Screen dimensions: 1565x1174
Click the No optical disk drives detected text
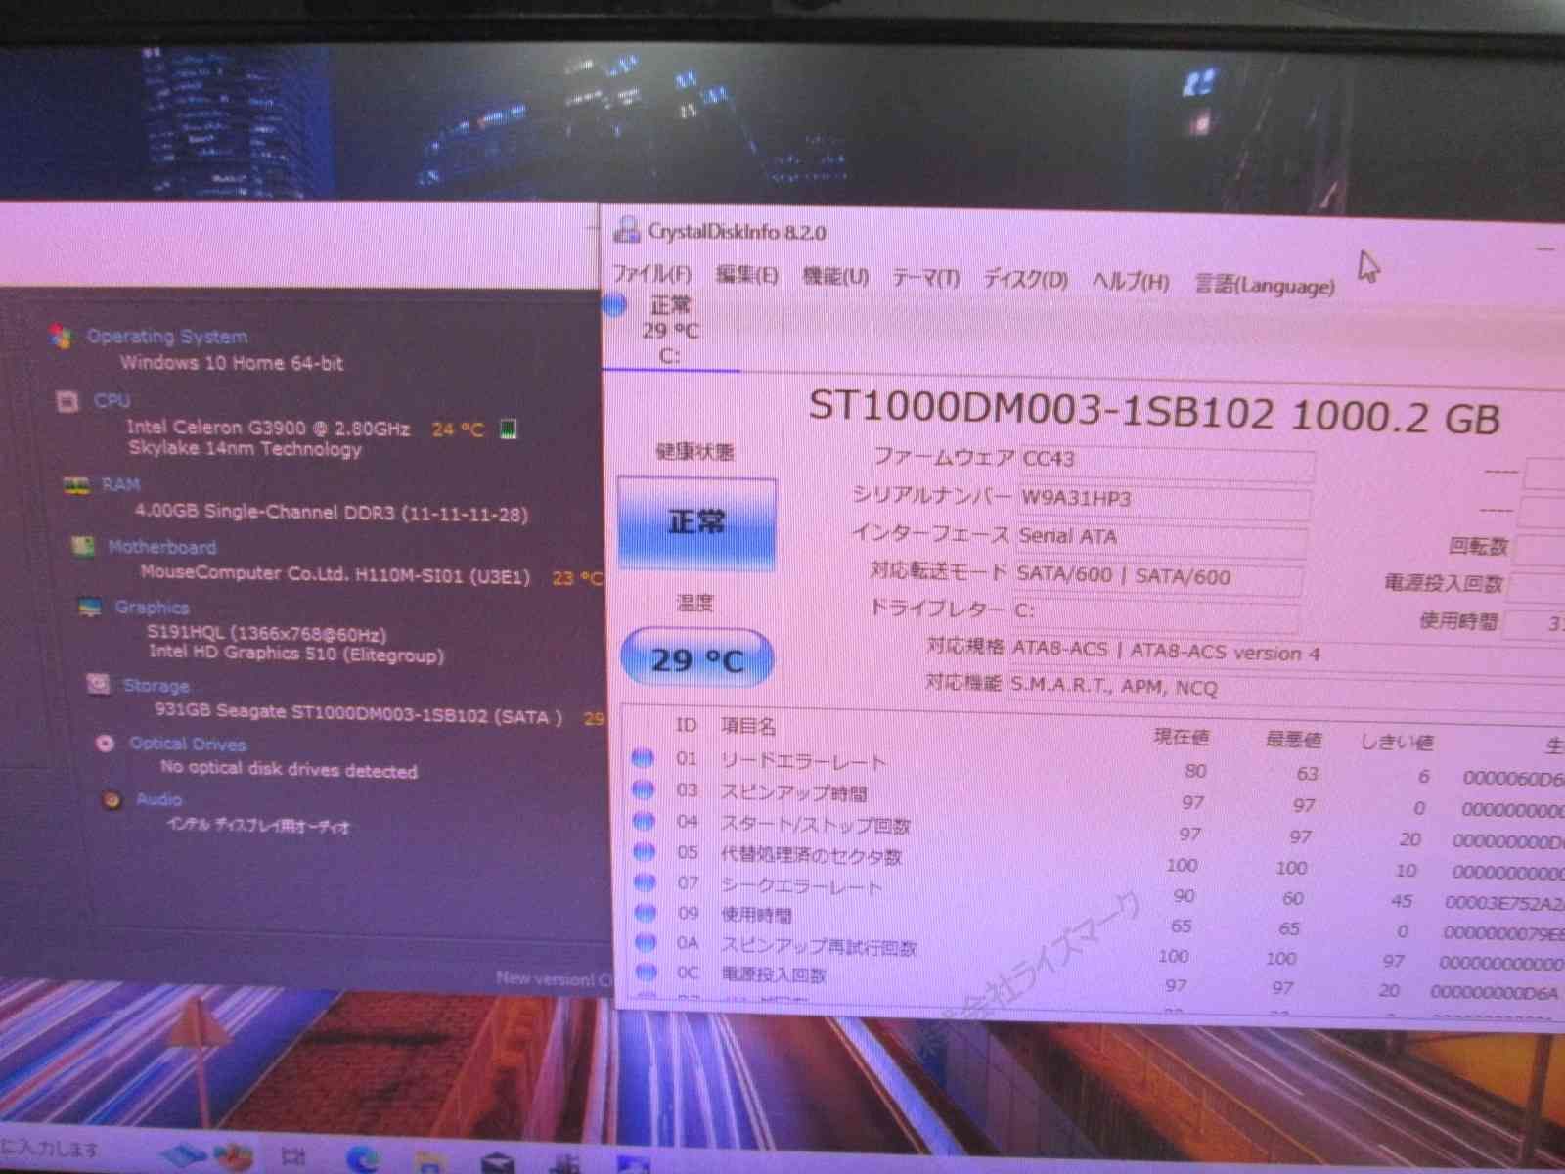pos(289,770)
